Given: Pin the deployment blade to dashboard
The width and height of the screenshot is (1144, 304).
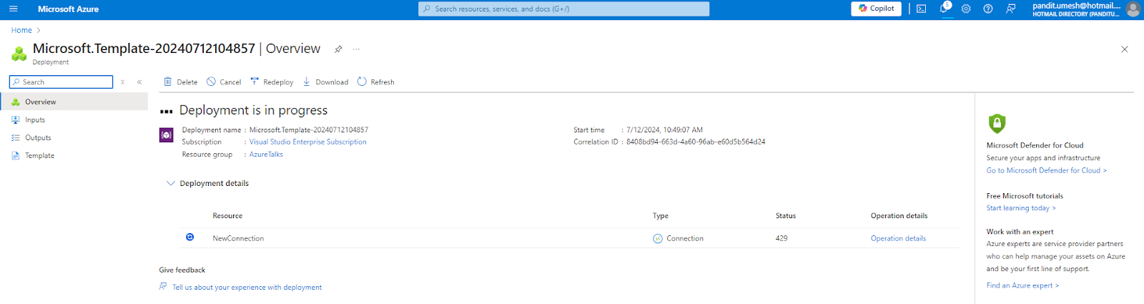Looking at the screenshot, I should point(338,49).
